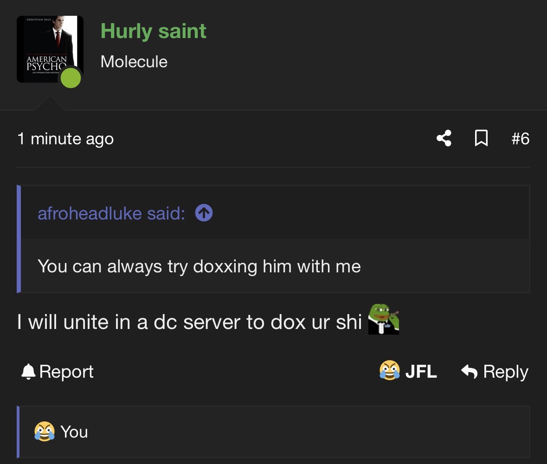Click 'You' in the reactions bar
Image resolution: width=547 pixels, height=464 pixels.
tap(74, 432)
